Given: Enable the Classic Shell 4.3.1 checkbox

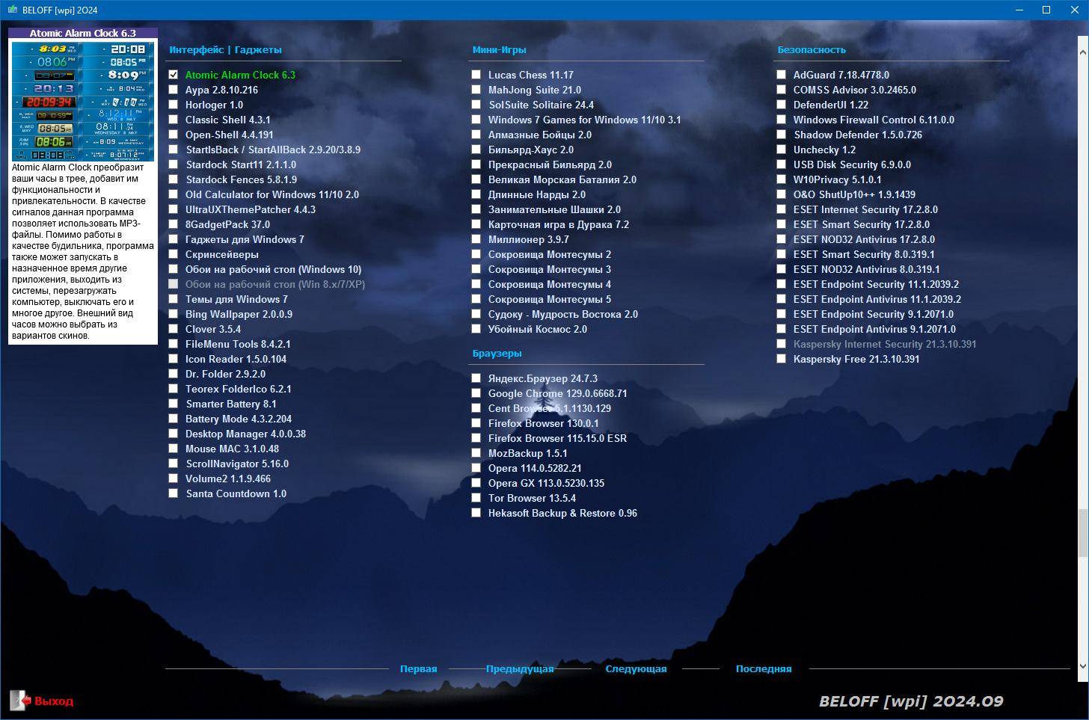Looking at the screenshot, I should coord(174,120).
